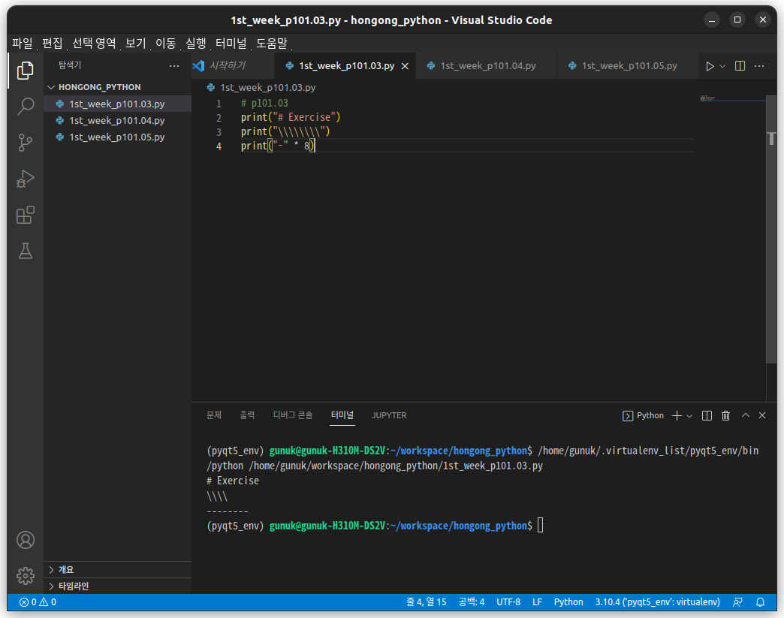Click errors and warnings count in status bar
The image size is (784, 618).
click(38, 602)
